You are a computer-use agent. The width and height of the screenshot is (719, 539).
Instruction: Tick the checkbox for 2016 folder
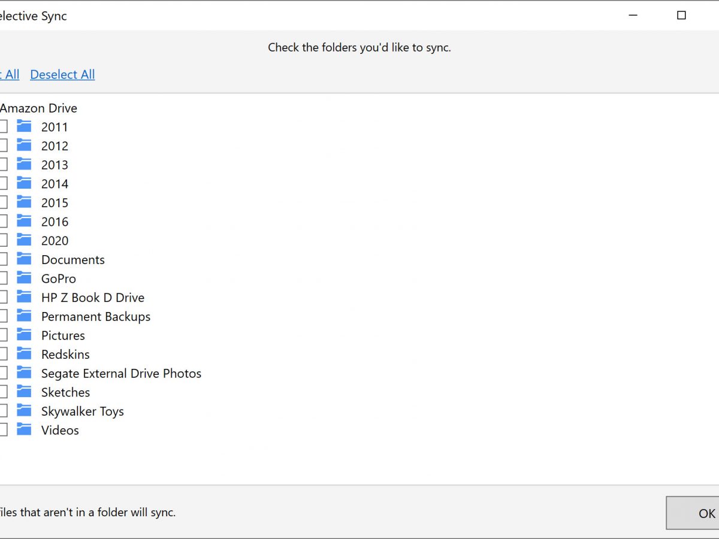click(3, 222)
